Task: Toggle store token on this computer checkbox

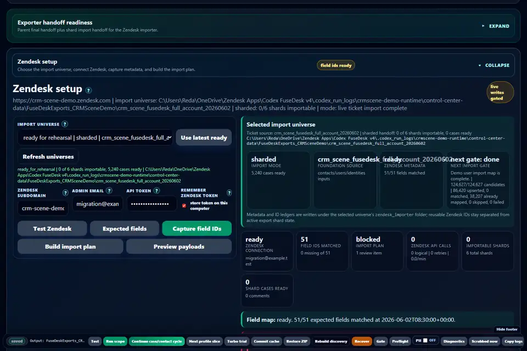Action: (x=184, y=206)
